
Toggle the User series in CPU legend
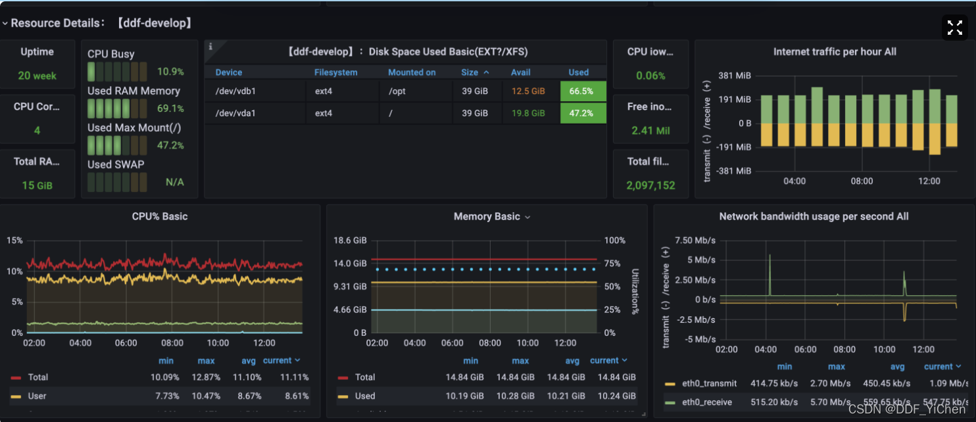pyautogui.click(x=37, y=396)
